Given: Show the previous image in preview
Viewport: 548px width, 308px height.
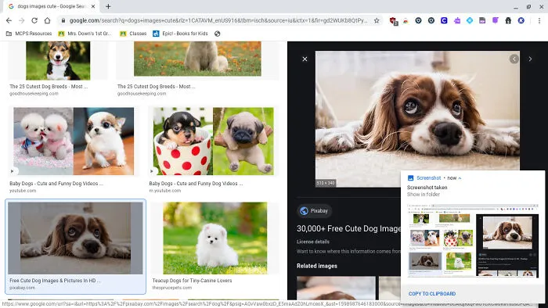Looking at the screenshot, I should point(514,59).
